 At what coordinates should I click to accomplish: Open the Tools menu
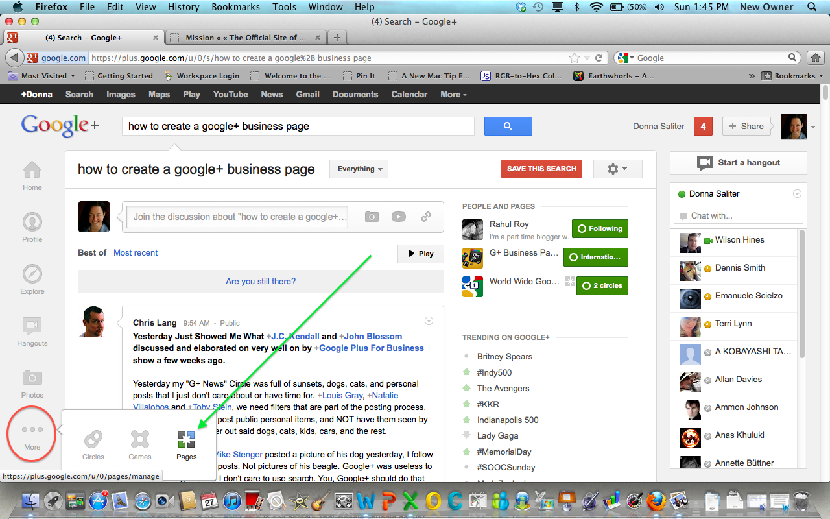point(284,7)
